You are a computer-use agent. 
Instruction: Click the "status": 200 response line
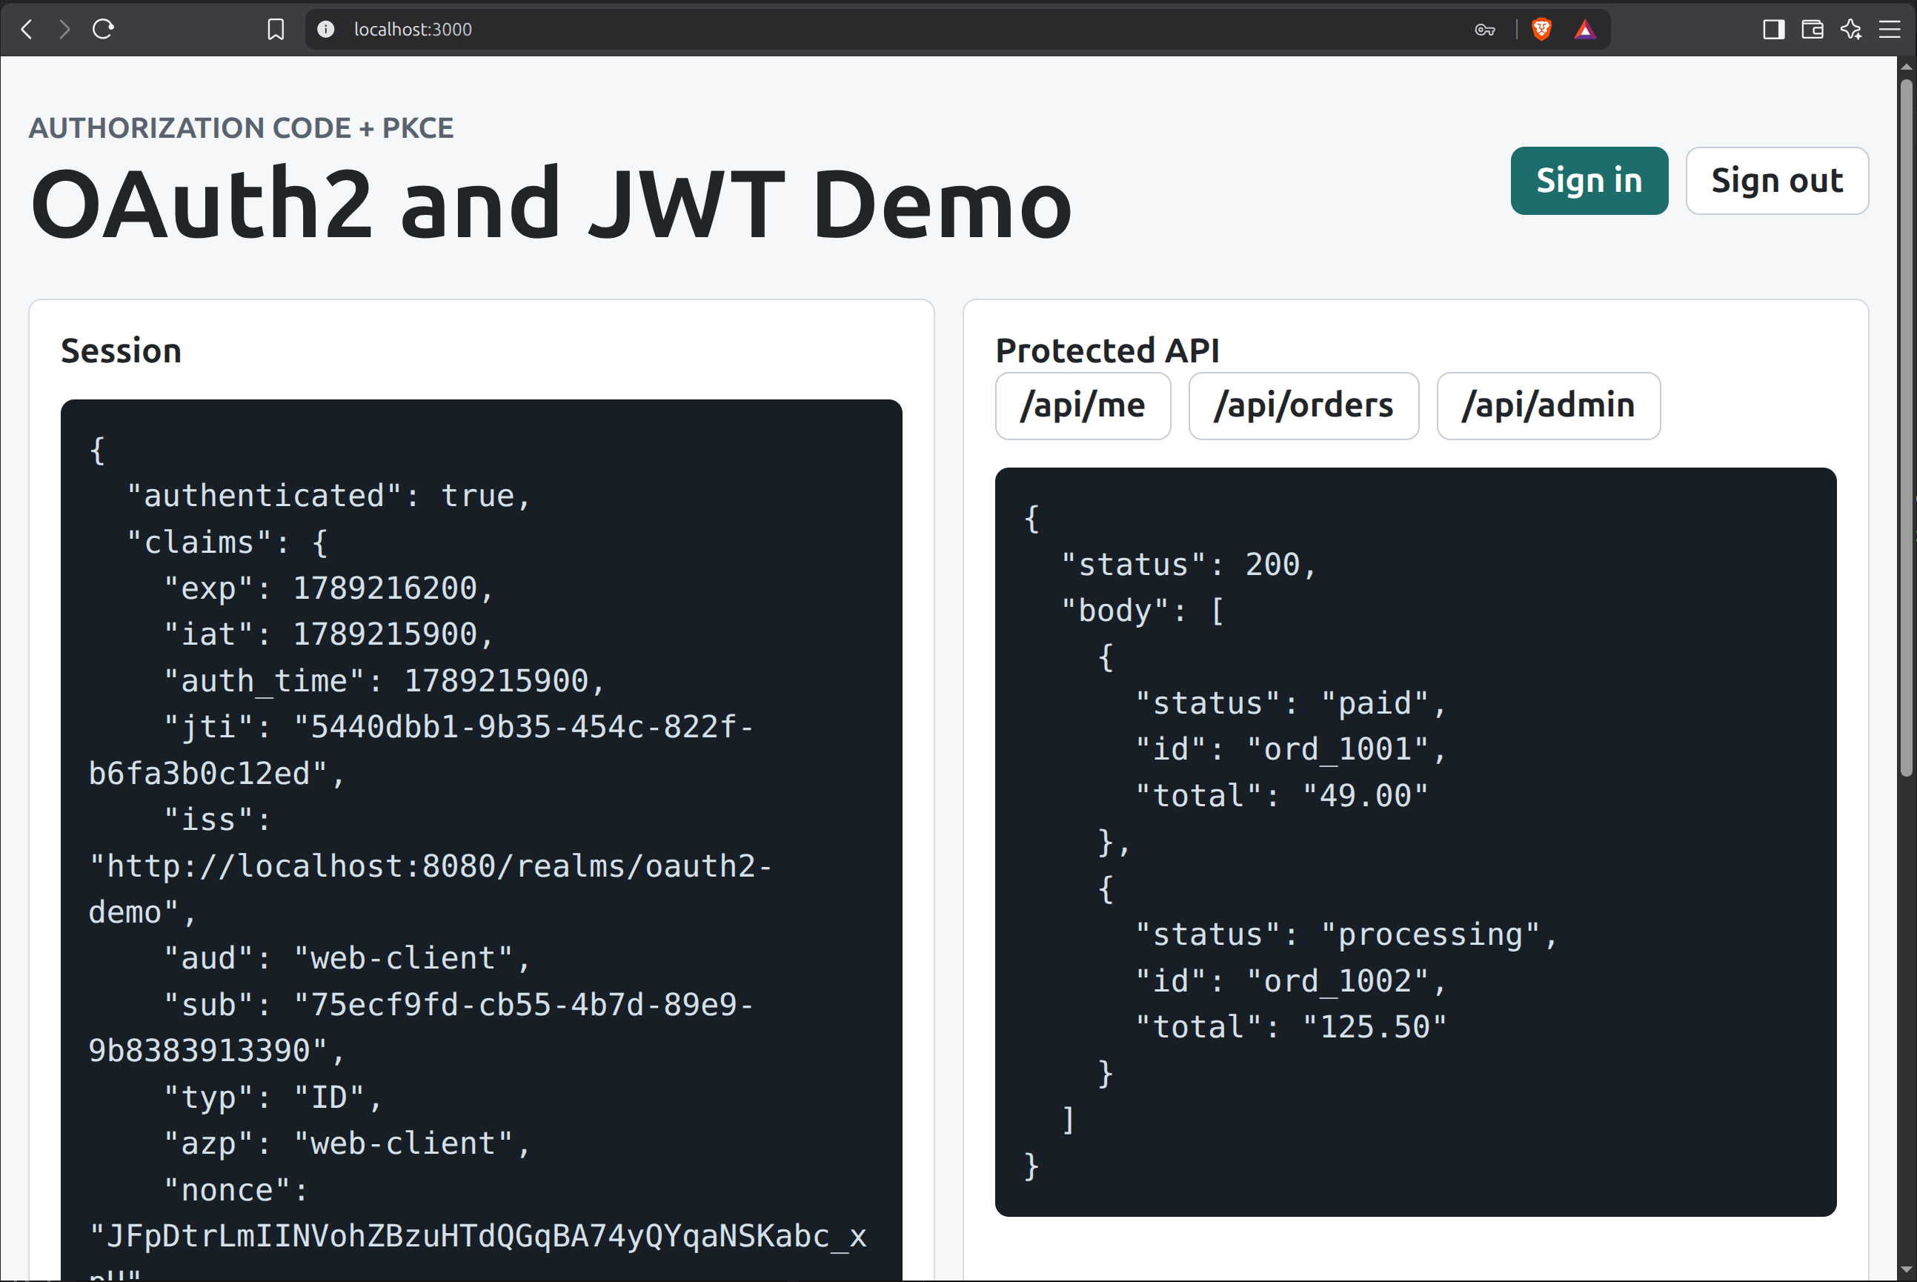click(x=1189, y=565)
